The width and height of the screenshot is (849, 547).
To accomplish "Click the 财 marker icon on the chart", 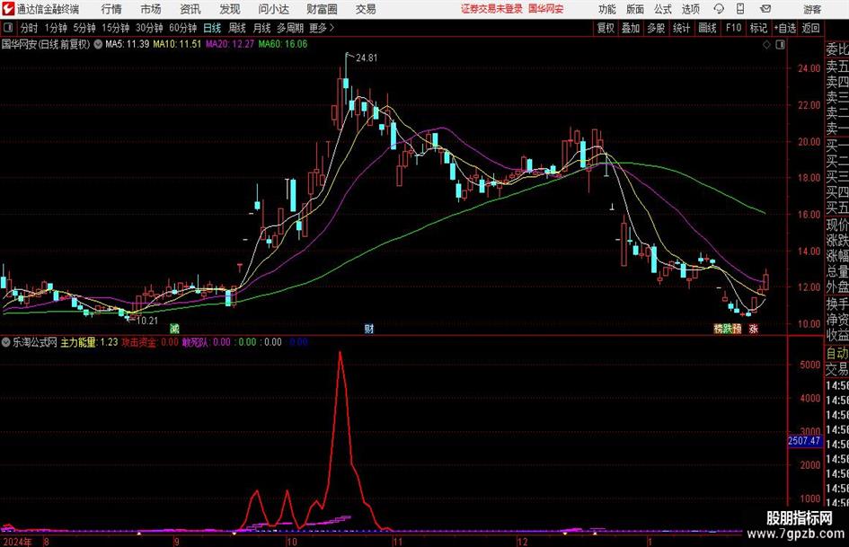I will click(x=368, y=328).
